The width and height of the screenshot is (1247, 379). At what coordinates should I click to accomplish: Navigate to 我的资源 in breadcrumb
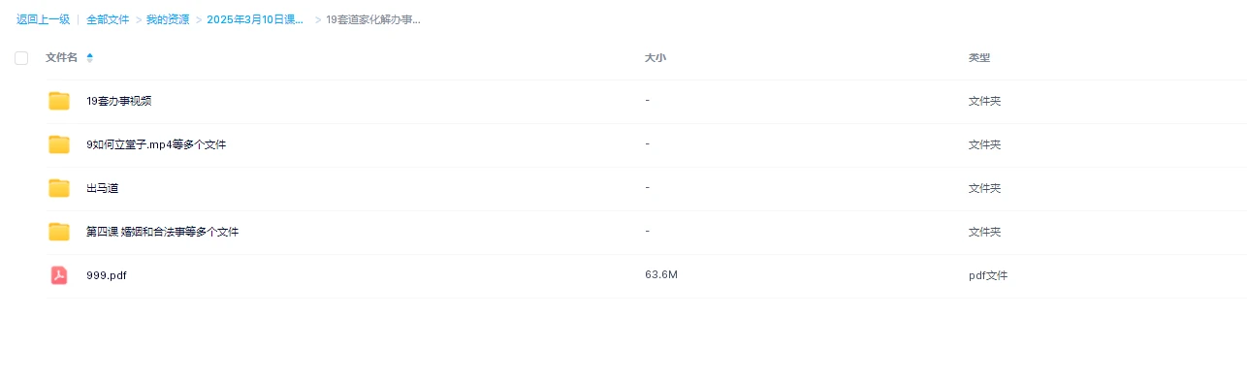168,19
